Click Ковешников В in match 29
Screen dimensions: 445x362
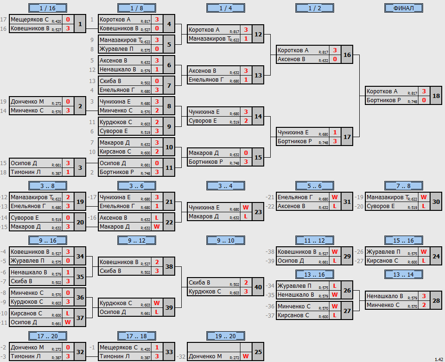297,252
